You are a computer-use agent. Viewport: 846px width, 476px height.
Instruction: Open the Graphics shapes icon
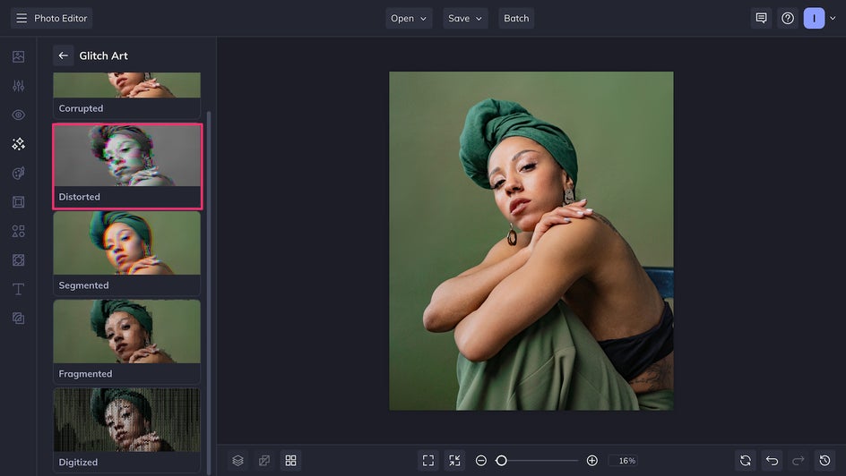(18, 231)
